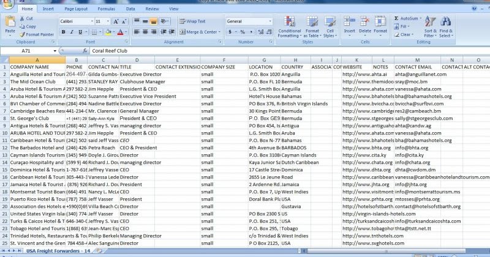This screenshot has height=257, width=490.
Task: Open the font size 11 dropdown
Action: (x=108, y=21)
